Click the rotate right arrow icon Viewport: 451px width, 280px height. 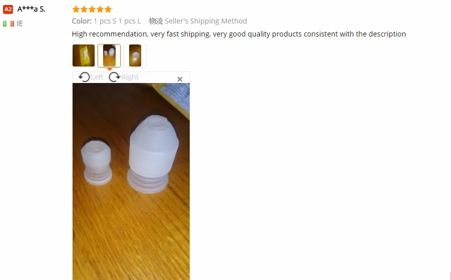115,77
